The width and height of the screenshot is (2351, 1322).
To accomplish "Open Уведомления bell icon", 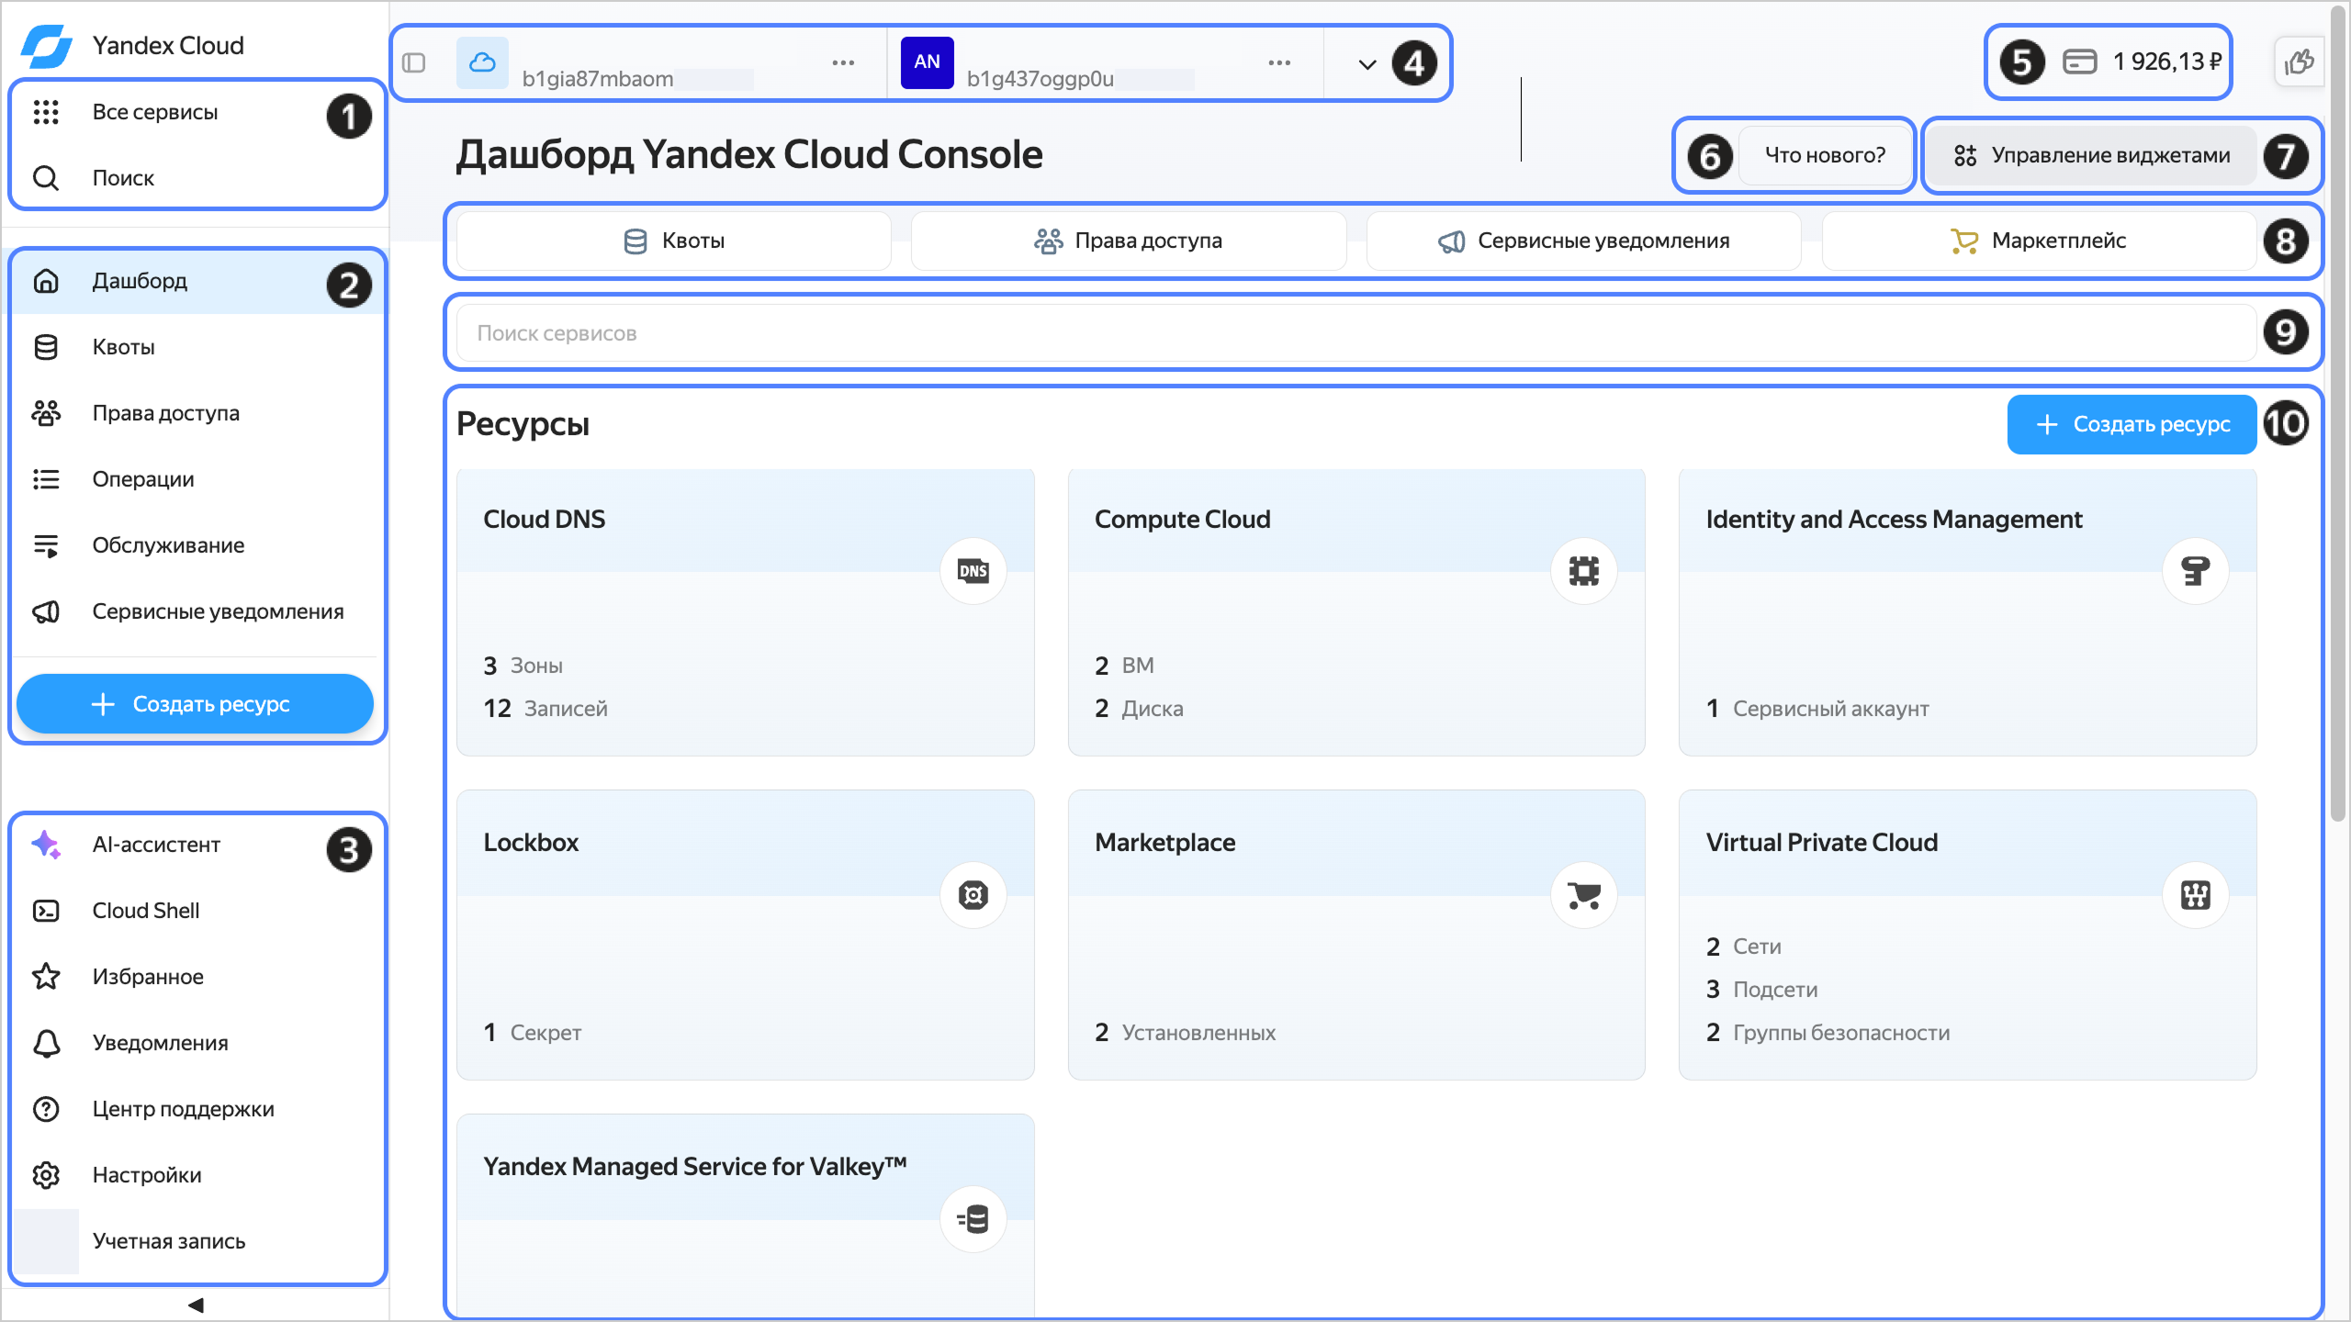I will click(x=46, y=1043).
